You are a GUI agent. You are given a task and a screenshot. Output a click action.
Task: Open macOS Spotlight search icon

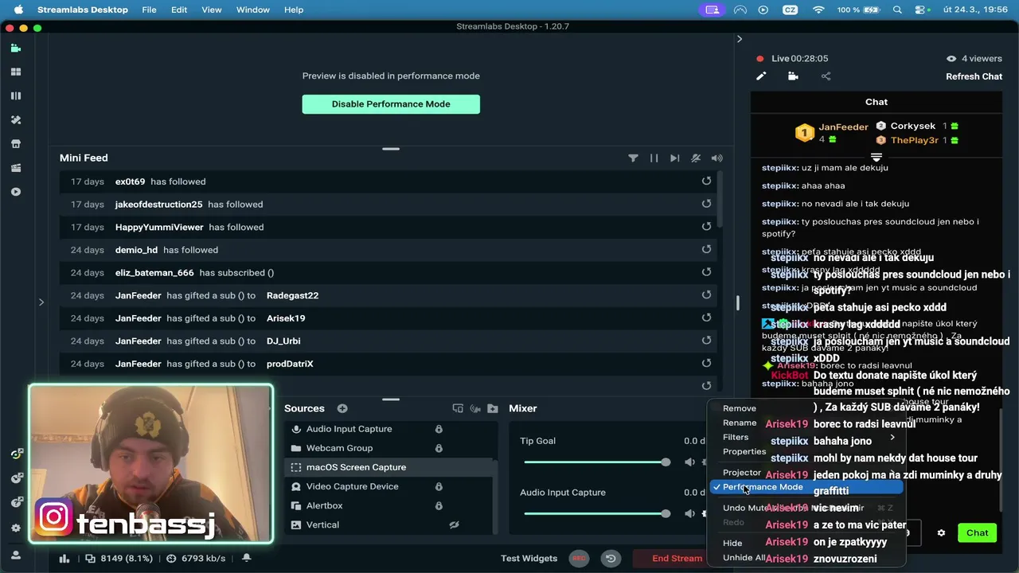coord(897,10)
